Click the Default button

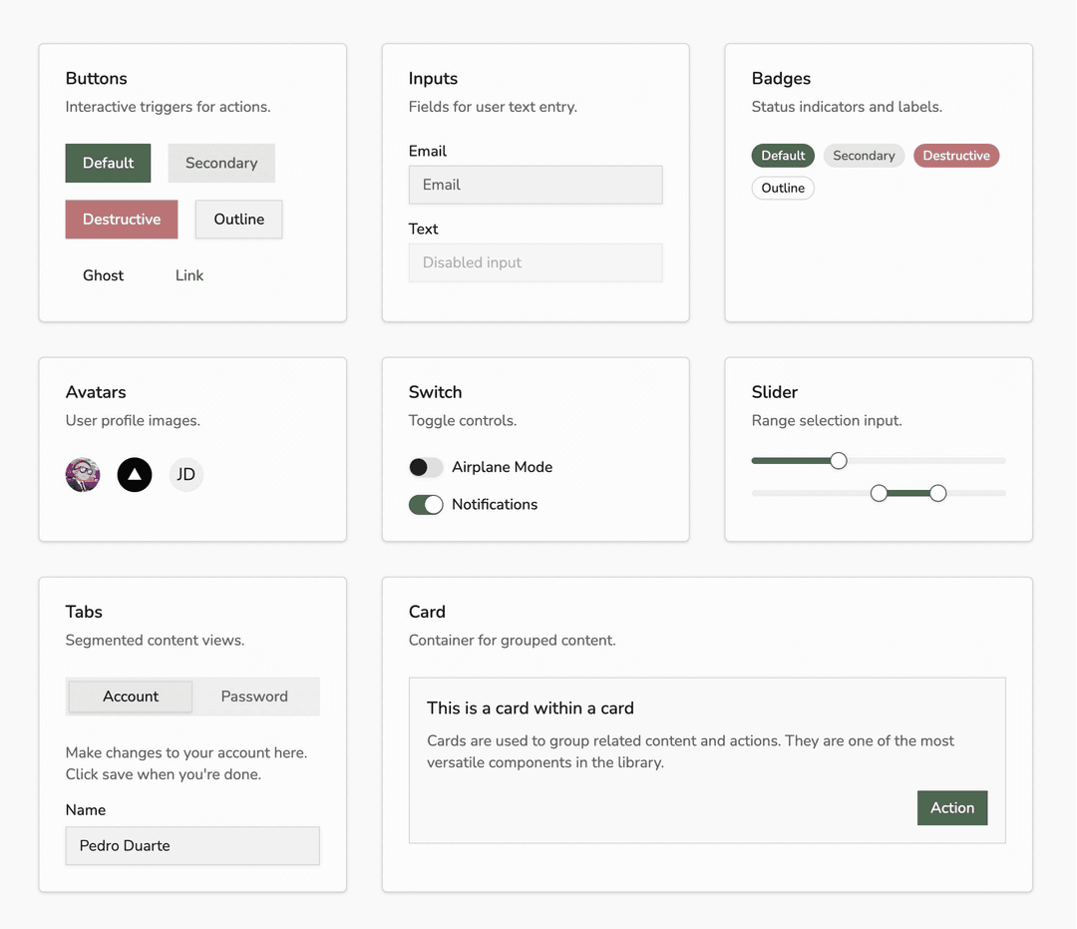(108, 163)
